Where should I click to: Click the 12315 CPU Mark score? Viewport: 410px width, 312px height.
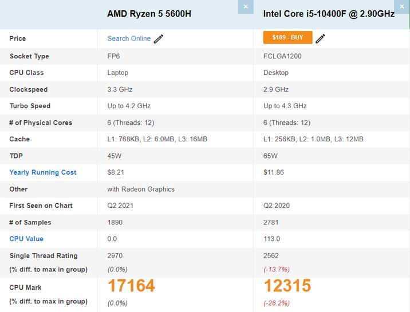[x=287, y=286]
